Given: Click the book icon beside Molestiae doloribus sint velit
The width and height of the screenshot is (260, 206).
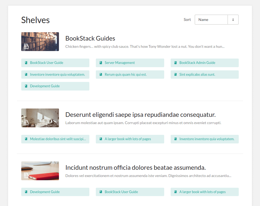Looking at the screenshot, I should 26,139.
